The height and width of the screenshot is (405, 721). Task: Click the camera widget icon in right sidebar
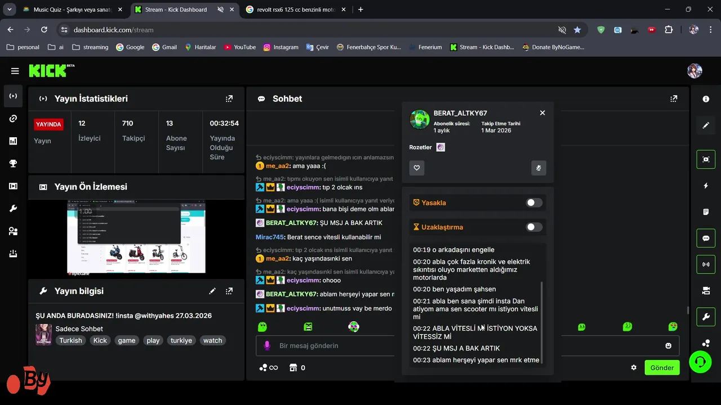[x=706, y=291]
